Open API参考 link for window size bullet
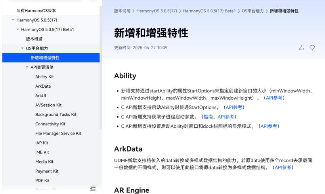This screenshot has height=194, width=325. (x=274, y=98)
